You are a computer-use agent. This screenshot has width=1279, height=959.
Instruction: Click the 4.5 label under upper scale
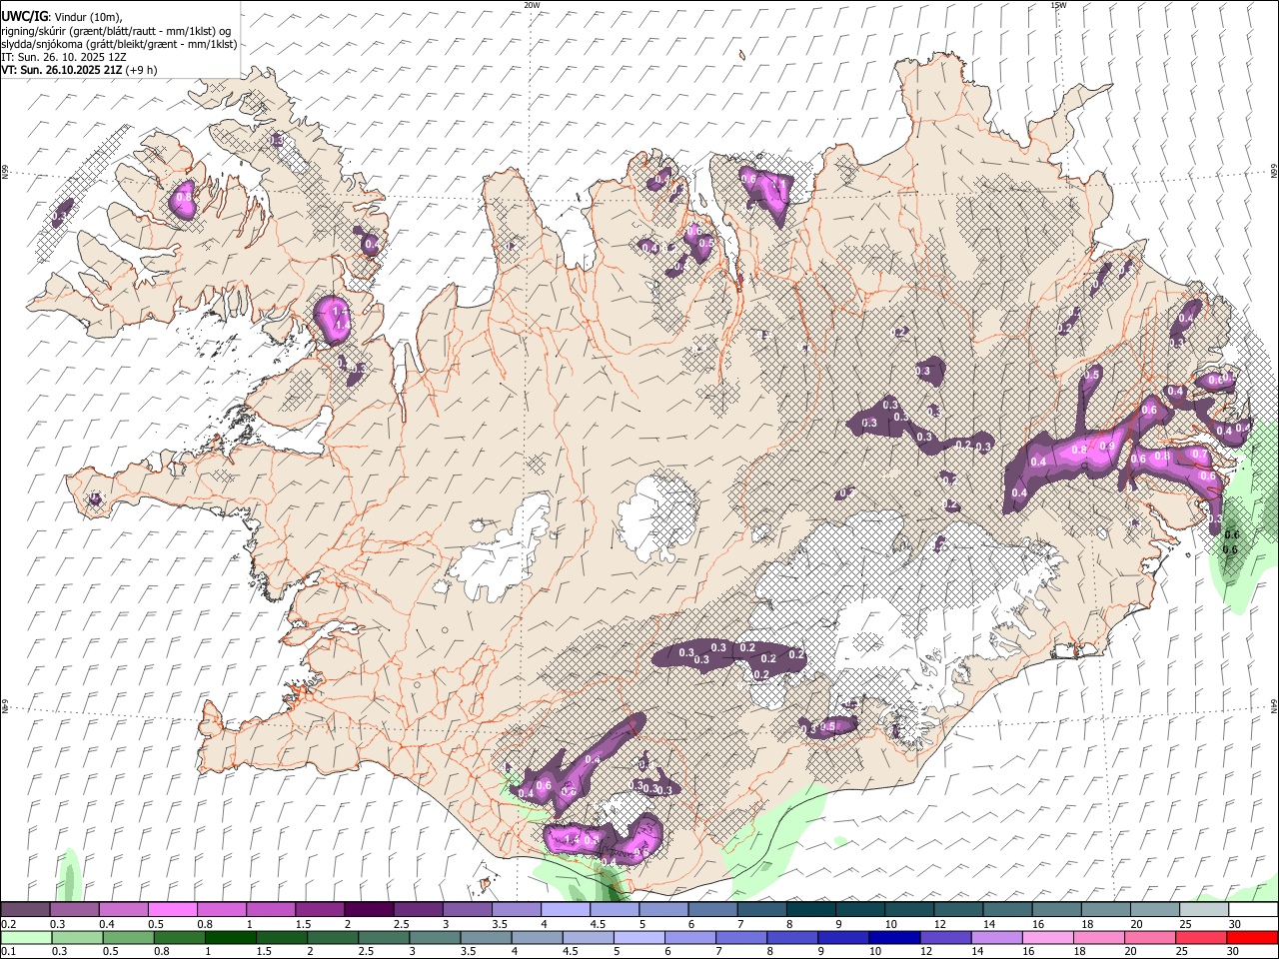[597, 924]
